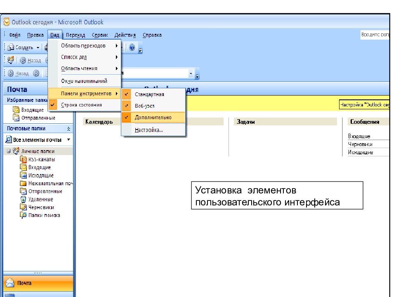Open the Создать dropdown arrow
This screenshot has height=297, width=396.
[x=38, y=47]
